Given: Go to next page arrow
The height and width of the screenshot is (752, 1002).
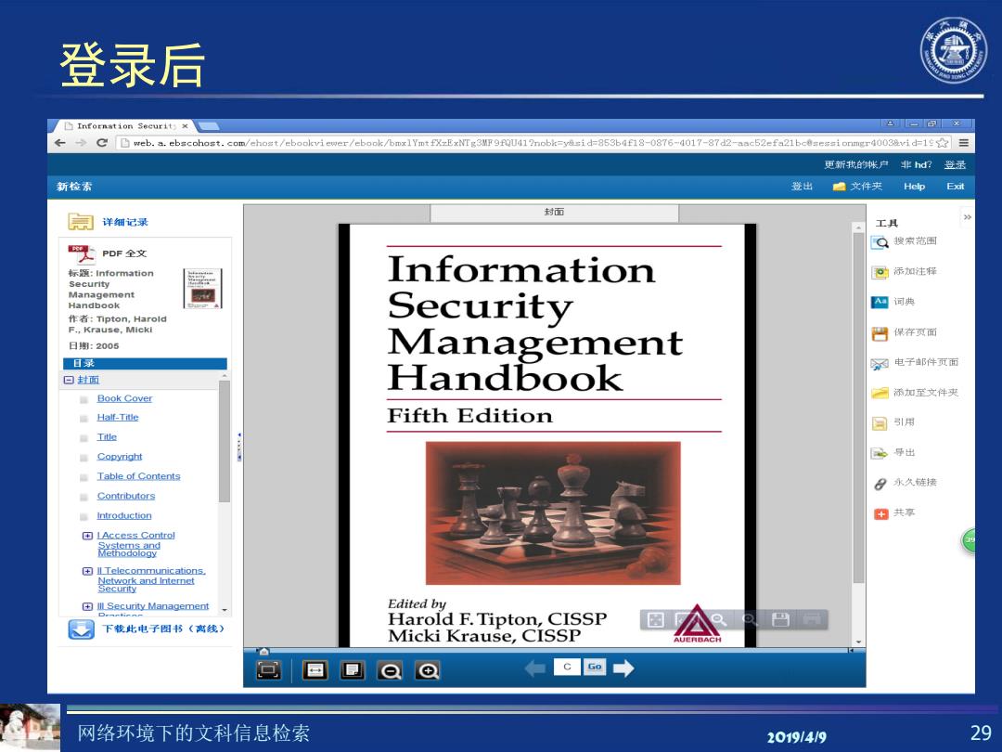Looking at the screenshot, I should (x=623, y=668).
